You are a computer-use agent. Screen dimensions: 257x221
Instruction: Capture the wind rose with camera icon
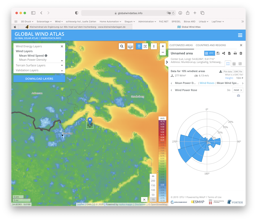click(238, 95)
